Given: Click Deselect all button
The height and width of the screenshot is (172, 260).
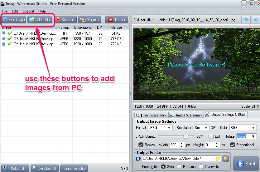Looking at the screenshot, I should [45, 168].
